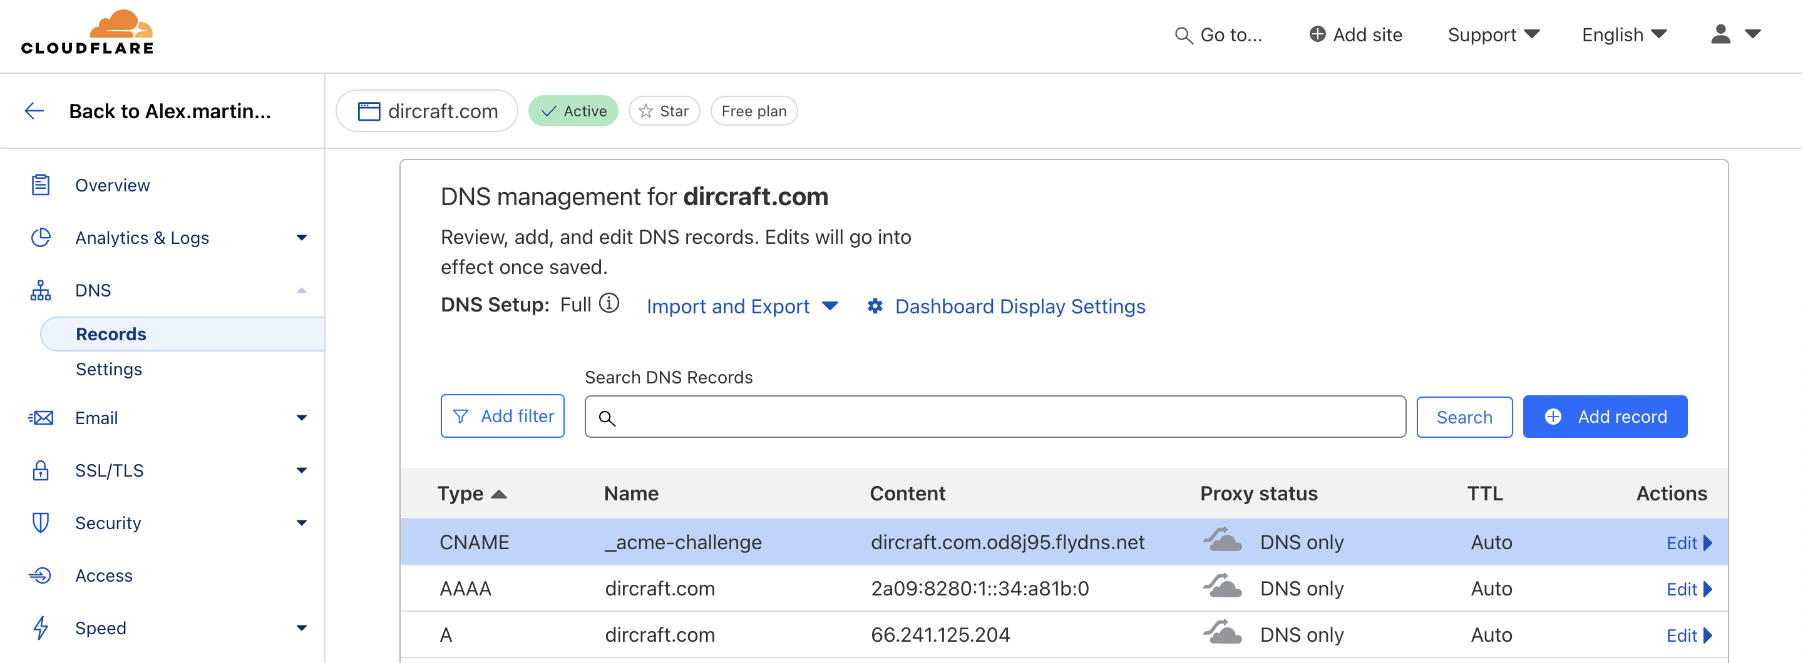Expand the Speed menu arrow
The image size is (1803, 663).
302,627
